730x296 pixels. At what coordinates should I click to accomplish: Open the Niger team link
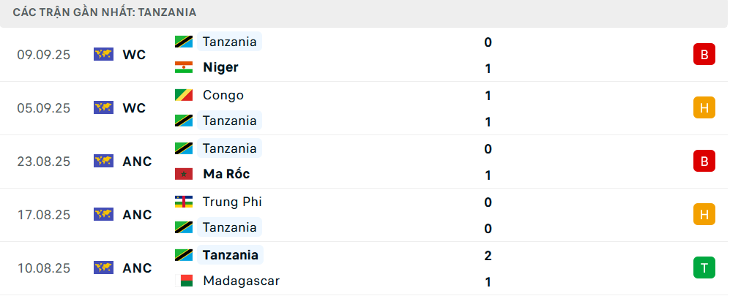(220, 67)
